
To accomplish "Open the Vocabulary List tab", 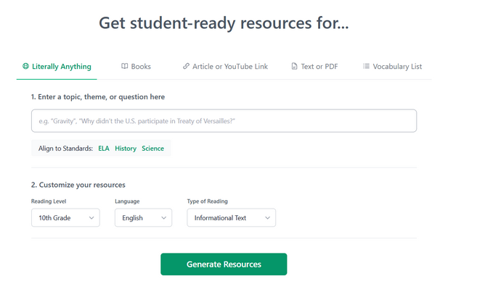I will point(392,67).
